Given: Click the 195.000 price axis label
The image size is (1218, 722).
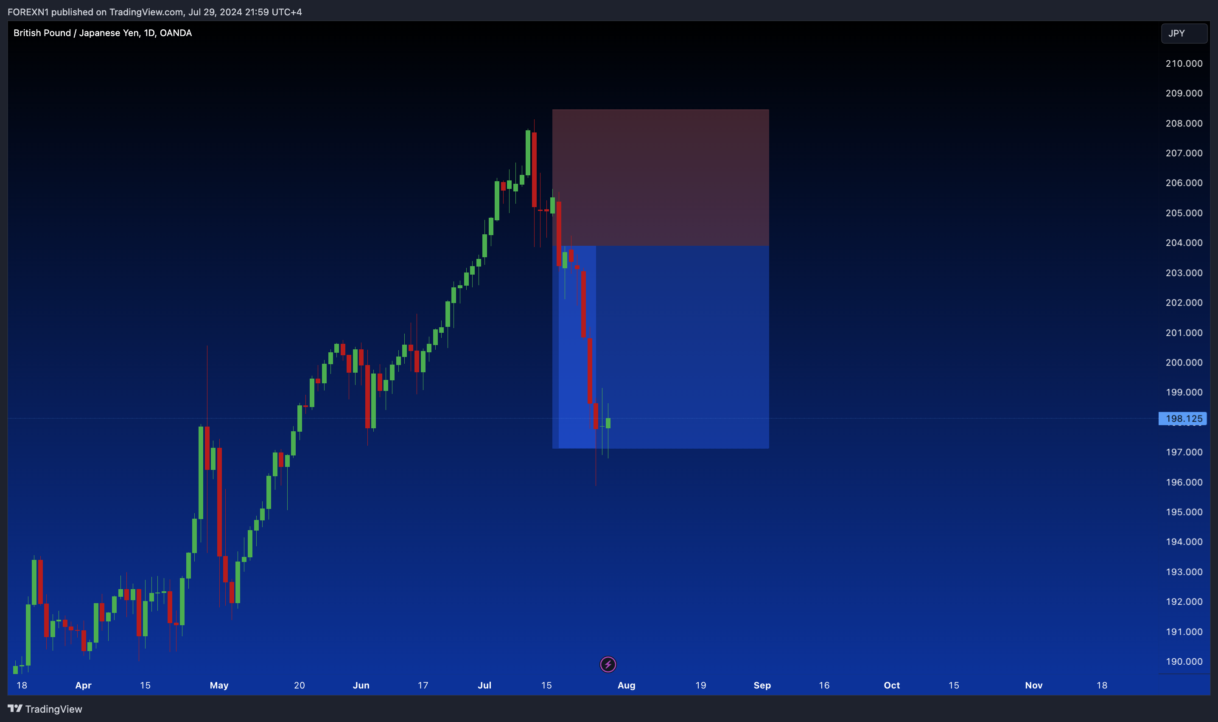Looking at the screenshot, I should coord(1184,512).
